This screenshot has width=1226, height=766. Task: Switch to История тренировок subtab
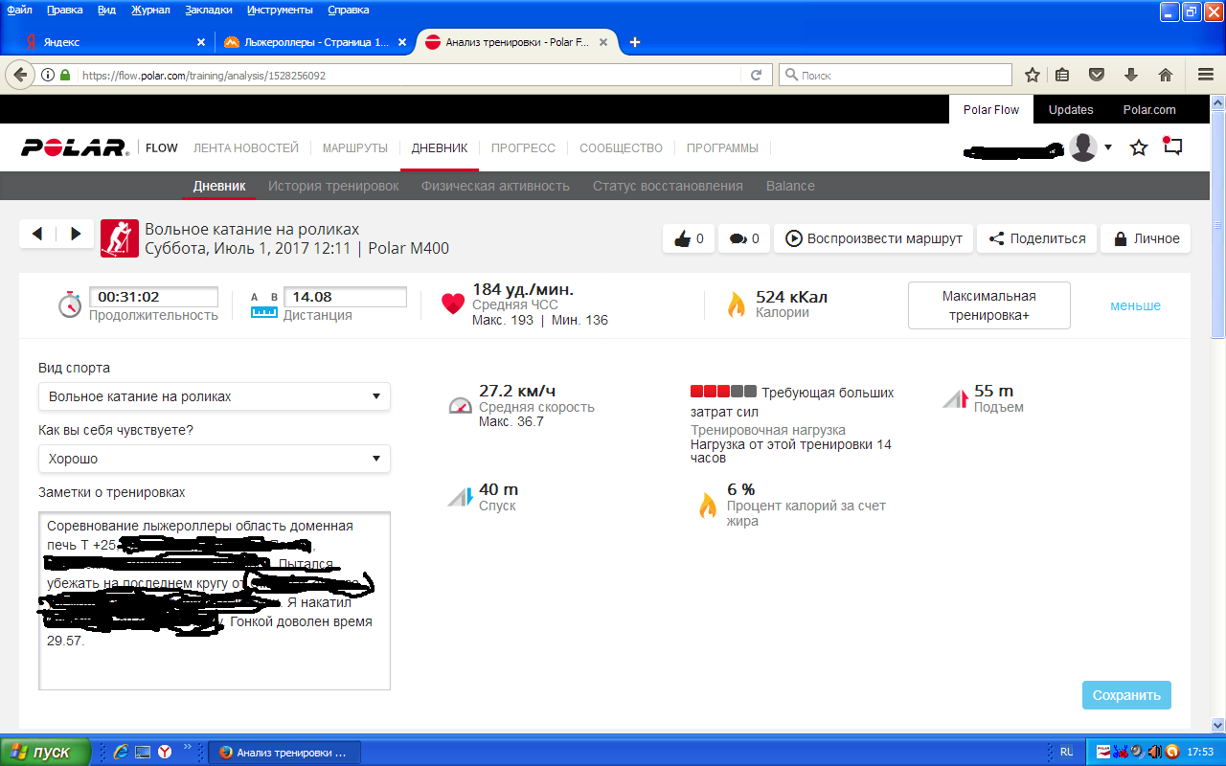tap(333, 186)
